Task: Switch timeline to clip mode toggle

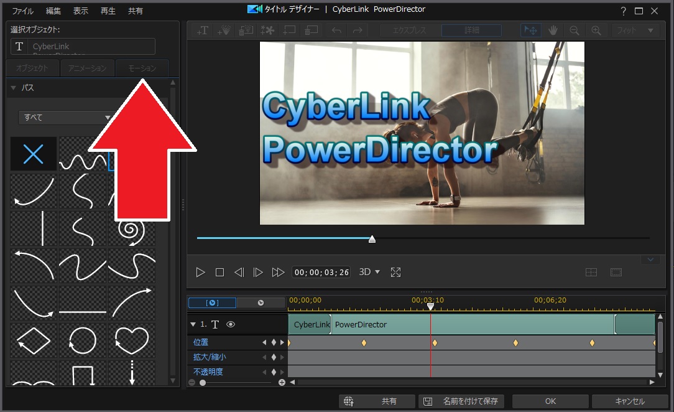Action: click(x=213, y=302)
